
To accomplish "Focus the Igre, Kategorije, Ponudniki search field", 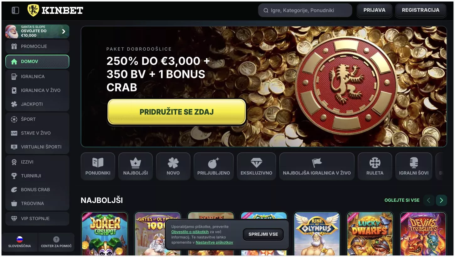I will tap(305, 10).
